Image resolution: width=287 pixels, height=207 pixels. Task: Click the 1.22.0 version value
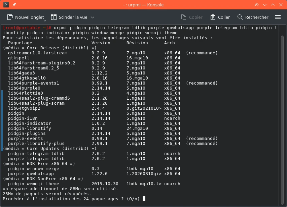click(99, 174)
